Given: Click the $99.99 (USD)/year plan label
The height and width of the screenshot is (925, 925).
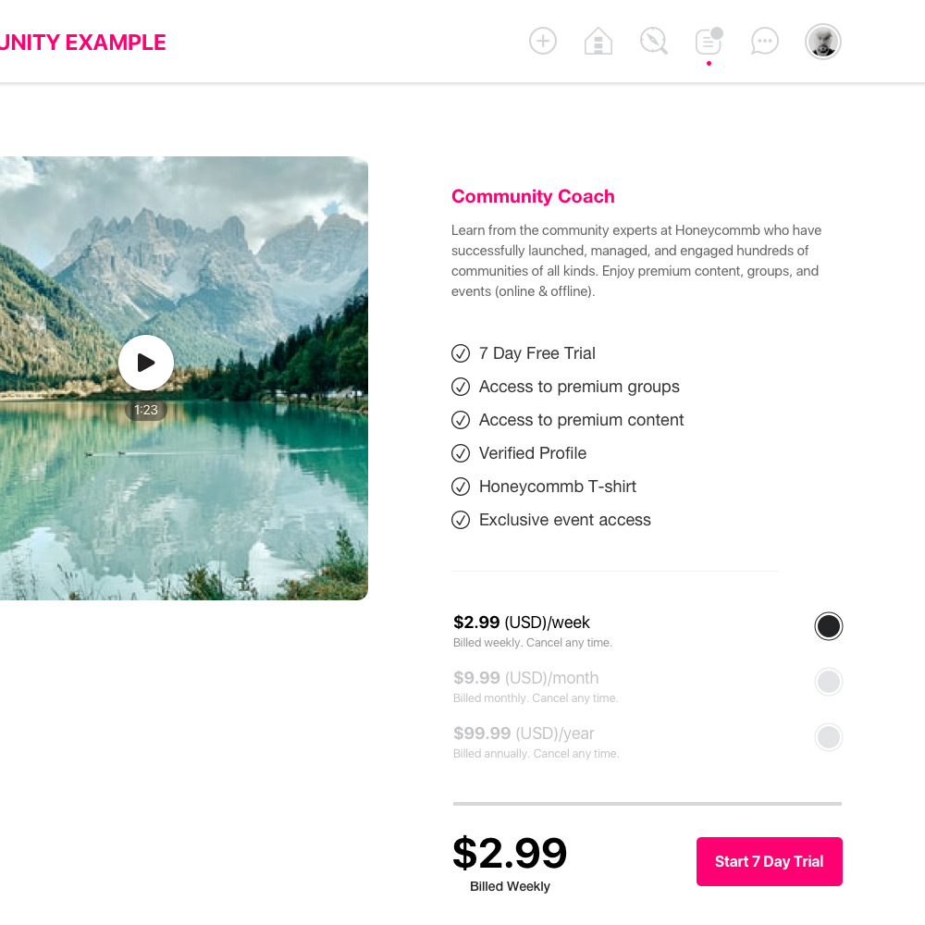Looking at the screenshot, I should [524, 734].
